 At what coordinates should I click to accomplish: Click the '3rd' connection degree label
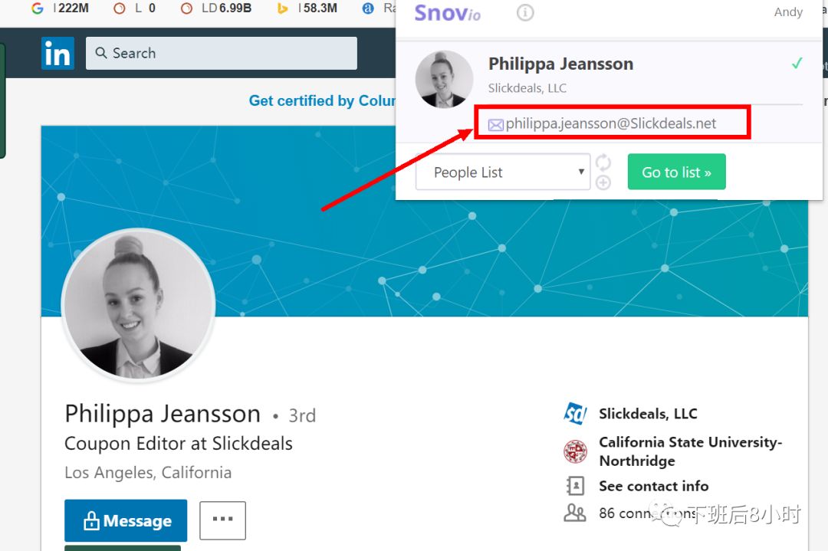302,416
